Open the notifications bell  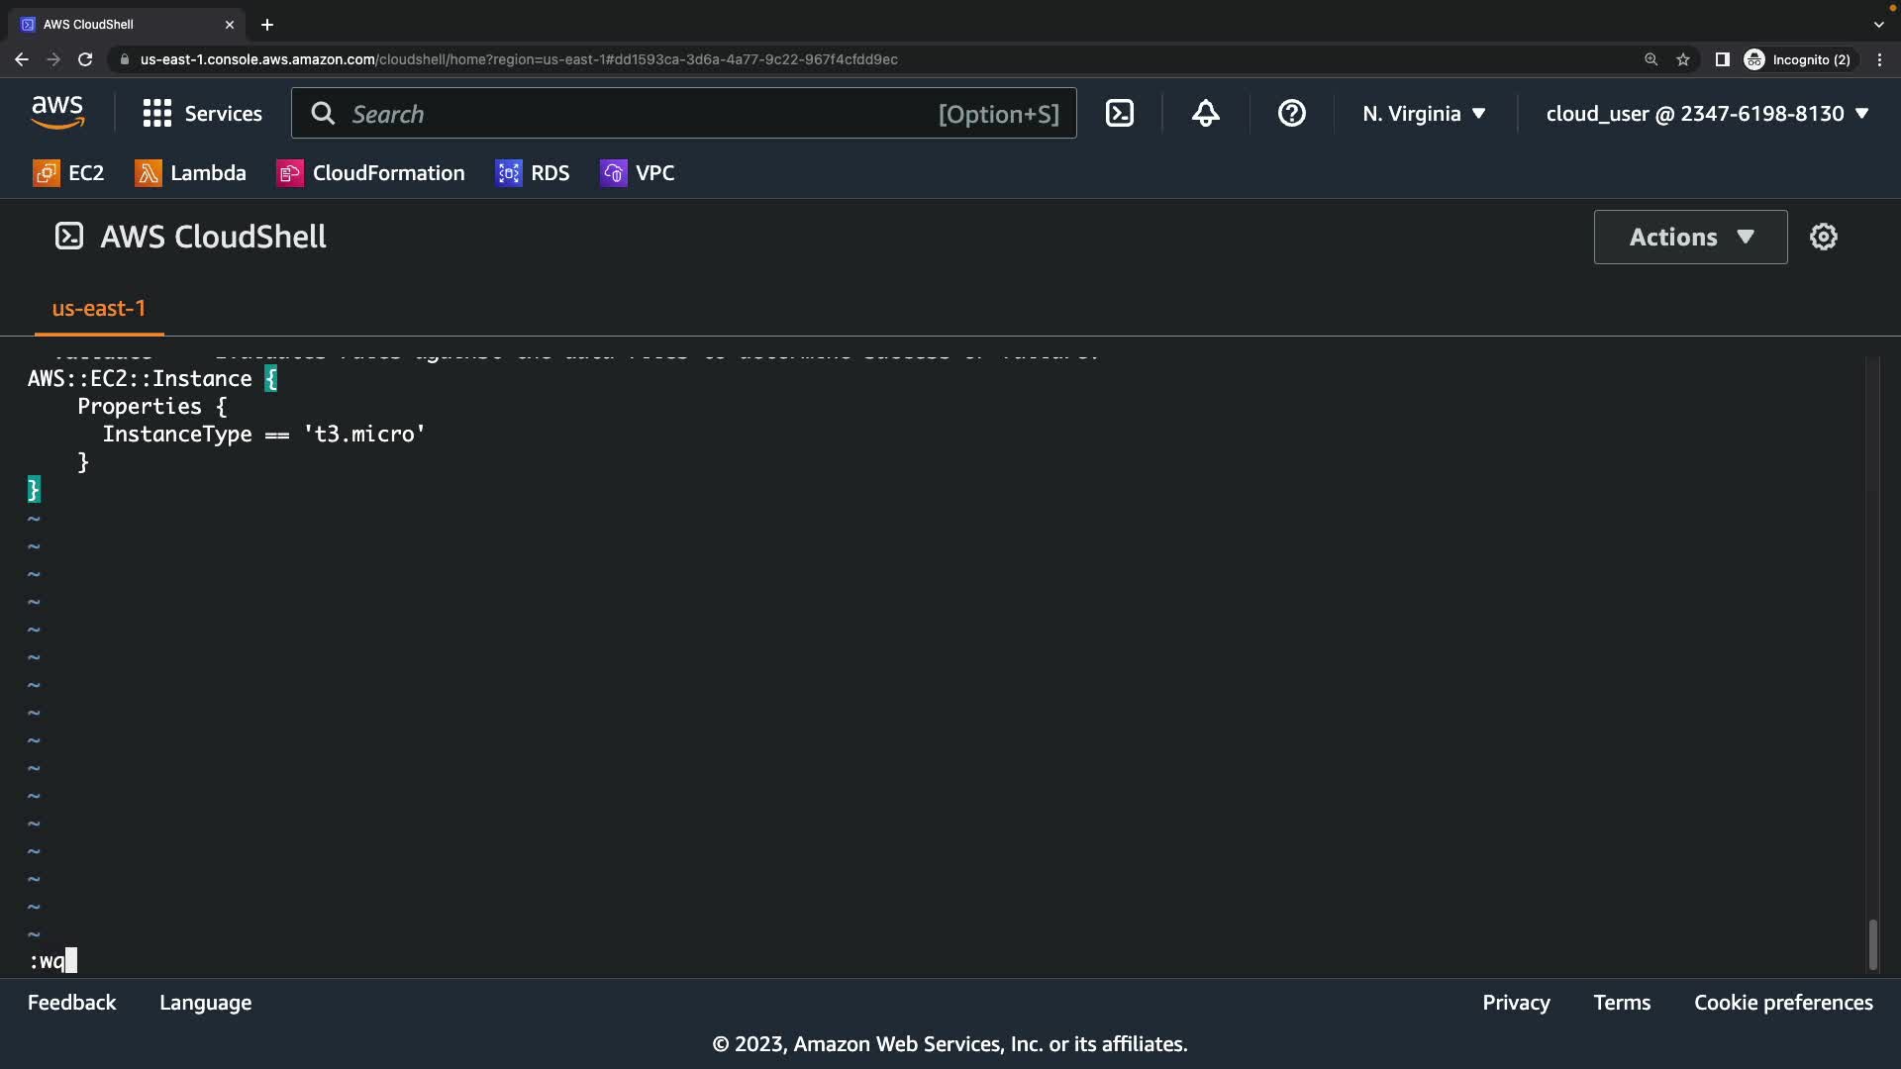pyautogui.click(x=1205, y=113)
